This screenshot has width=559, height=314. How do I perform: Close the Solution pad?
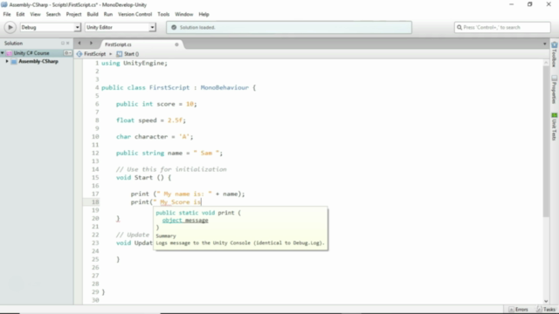click(68, 43)
